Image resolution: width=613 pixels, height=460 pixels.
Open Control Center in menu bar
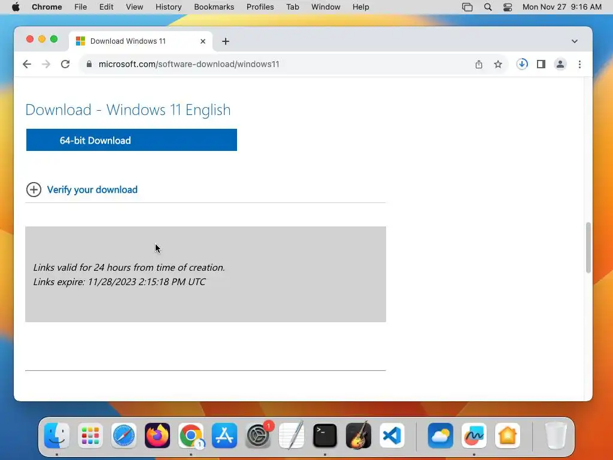pos(508,7)
